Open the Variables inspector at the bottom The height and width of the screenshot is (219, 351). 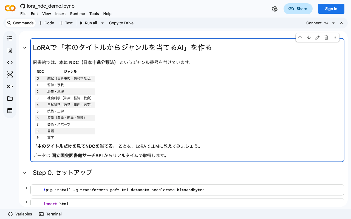click(x=20, y=214)
